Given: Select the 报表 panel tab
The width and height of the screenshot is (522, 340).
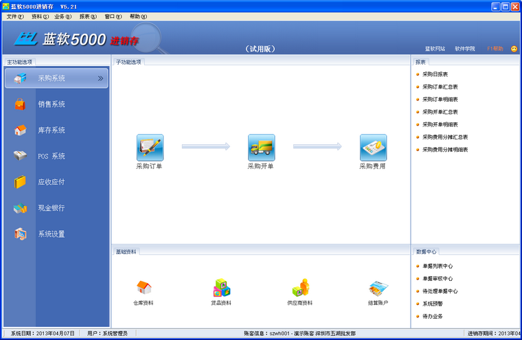Looking at the screenshot, I should 420,62.
